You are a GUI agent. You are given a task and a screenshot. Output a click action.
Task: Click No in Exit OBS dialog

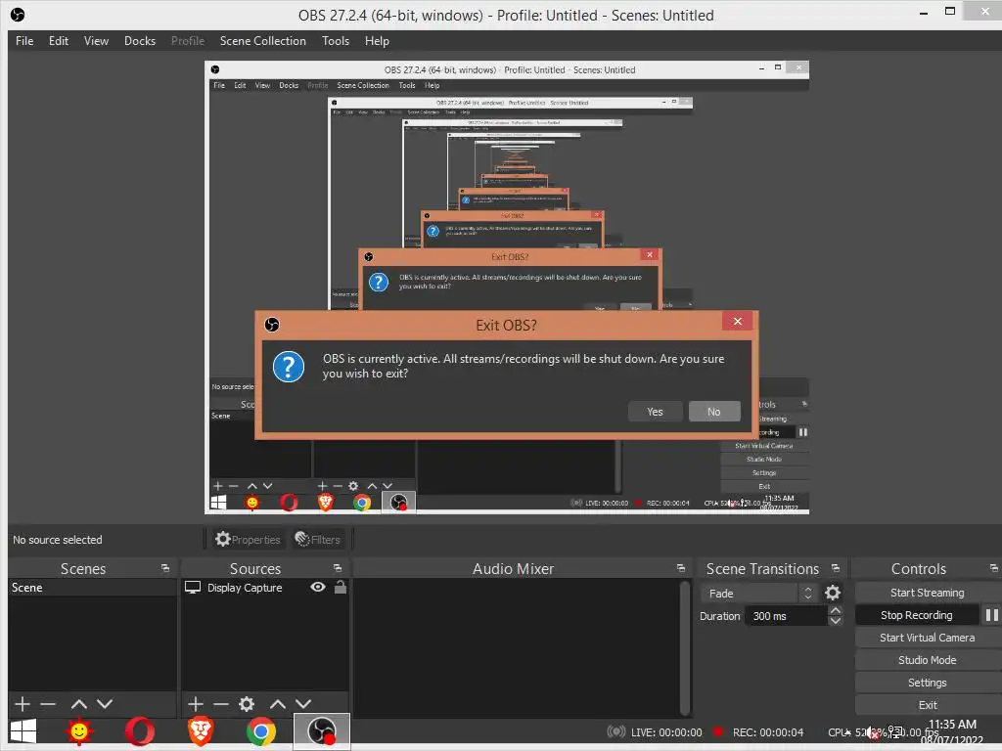[713, 412]
